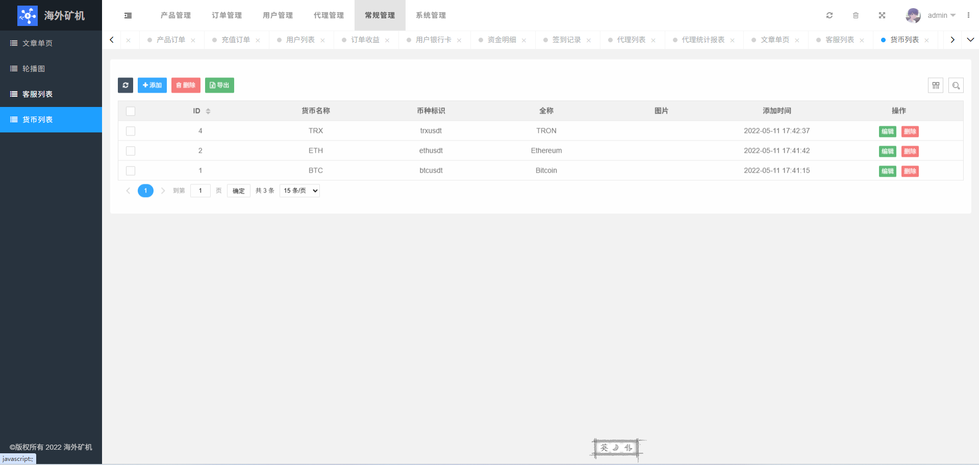979x465 pixels.
Task: Tick the checkbox for the BTC row
Action: [x=131, y=171]
